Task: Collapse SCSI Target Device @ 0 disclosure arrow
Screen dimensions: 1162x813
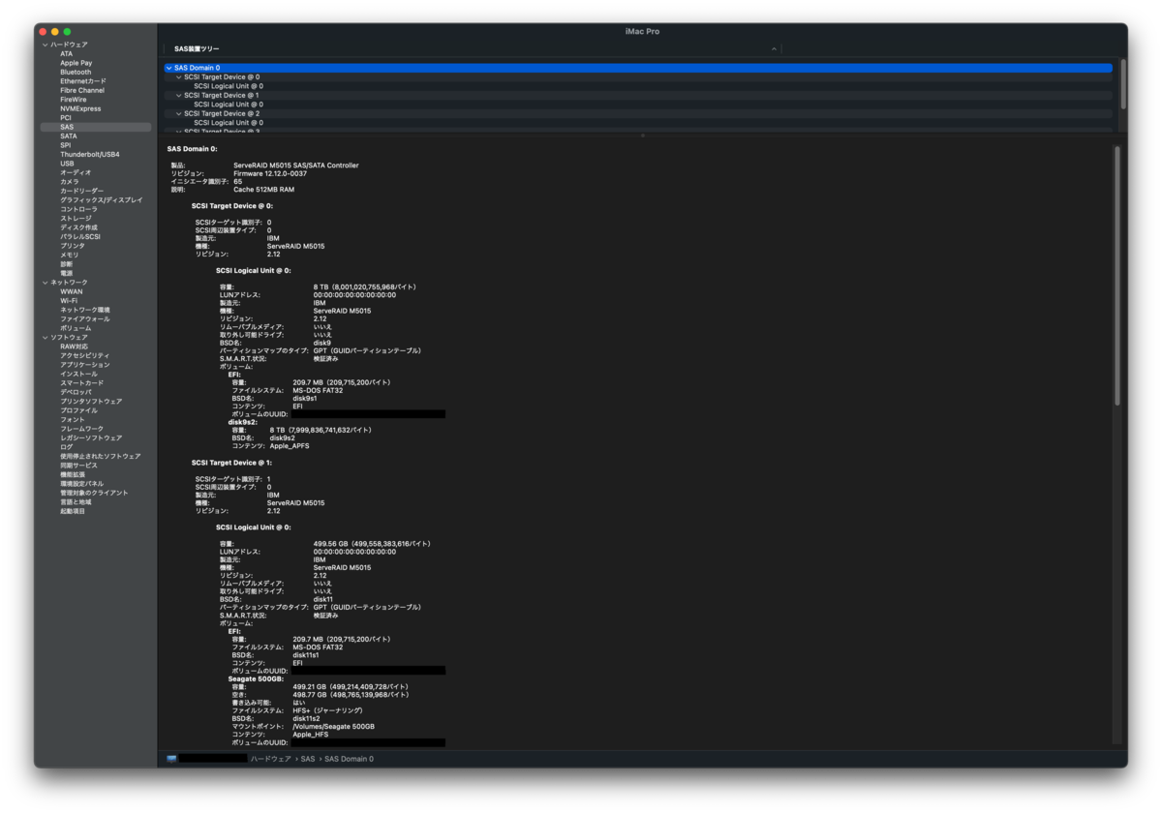Action: [178, 77]
